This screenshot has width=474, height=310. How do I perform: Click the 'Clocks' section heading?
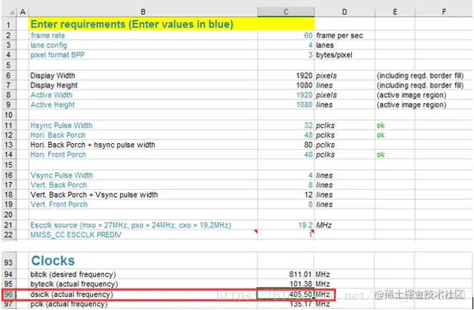pyautogui.click(x=53, y=261)
